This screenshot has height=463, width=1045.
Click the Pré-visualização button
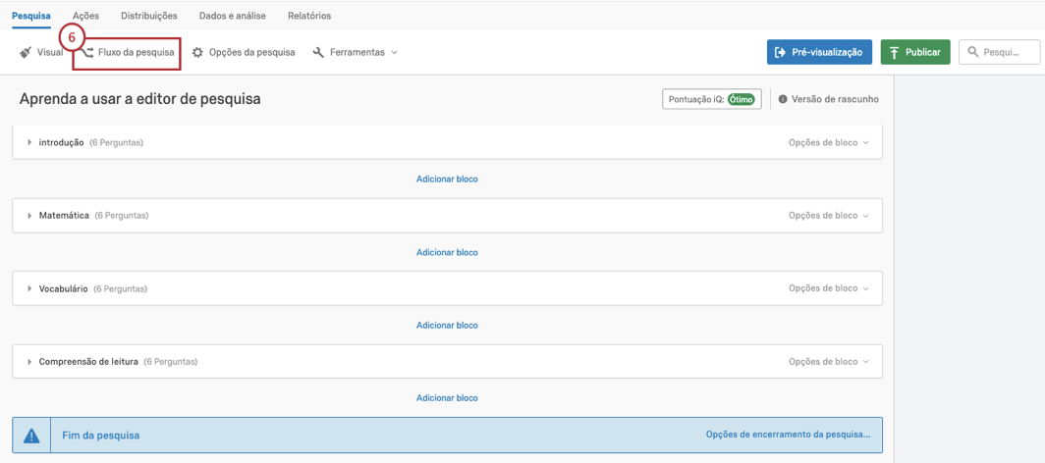[x=819, y=52]
